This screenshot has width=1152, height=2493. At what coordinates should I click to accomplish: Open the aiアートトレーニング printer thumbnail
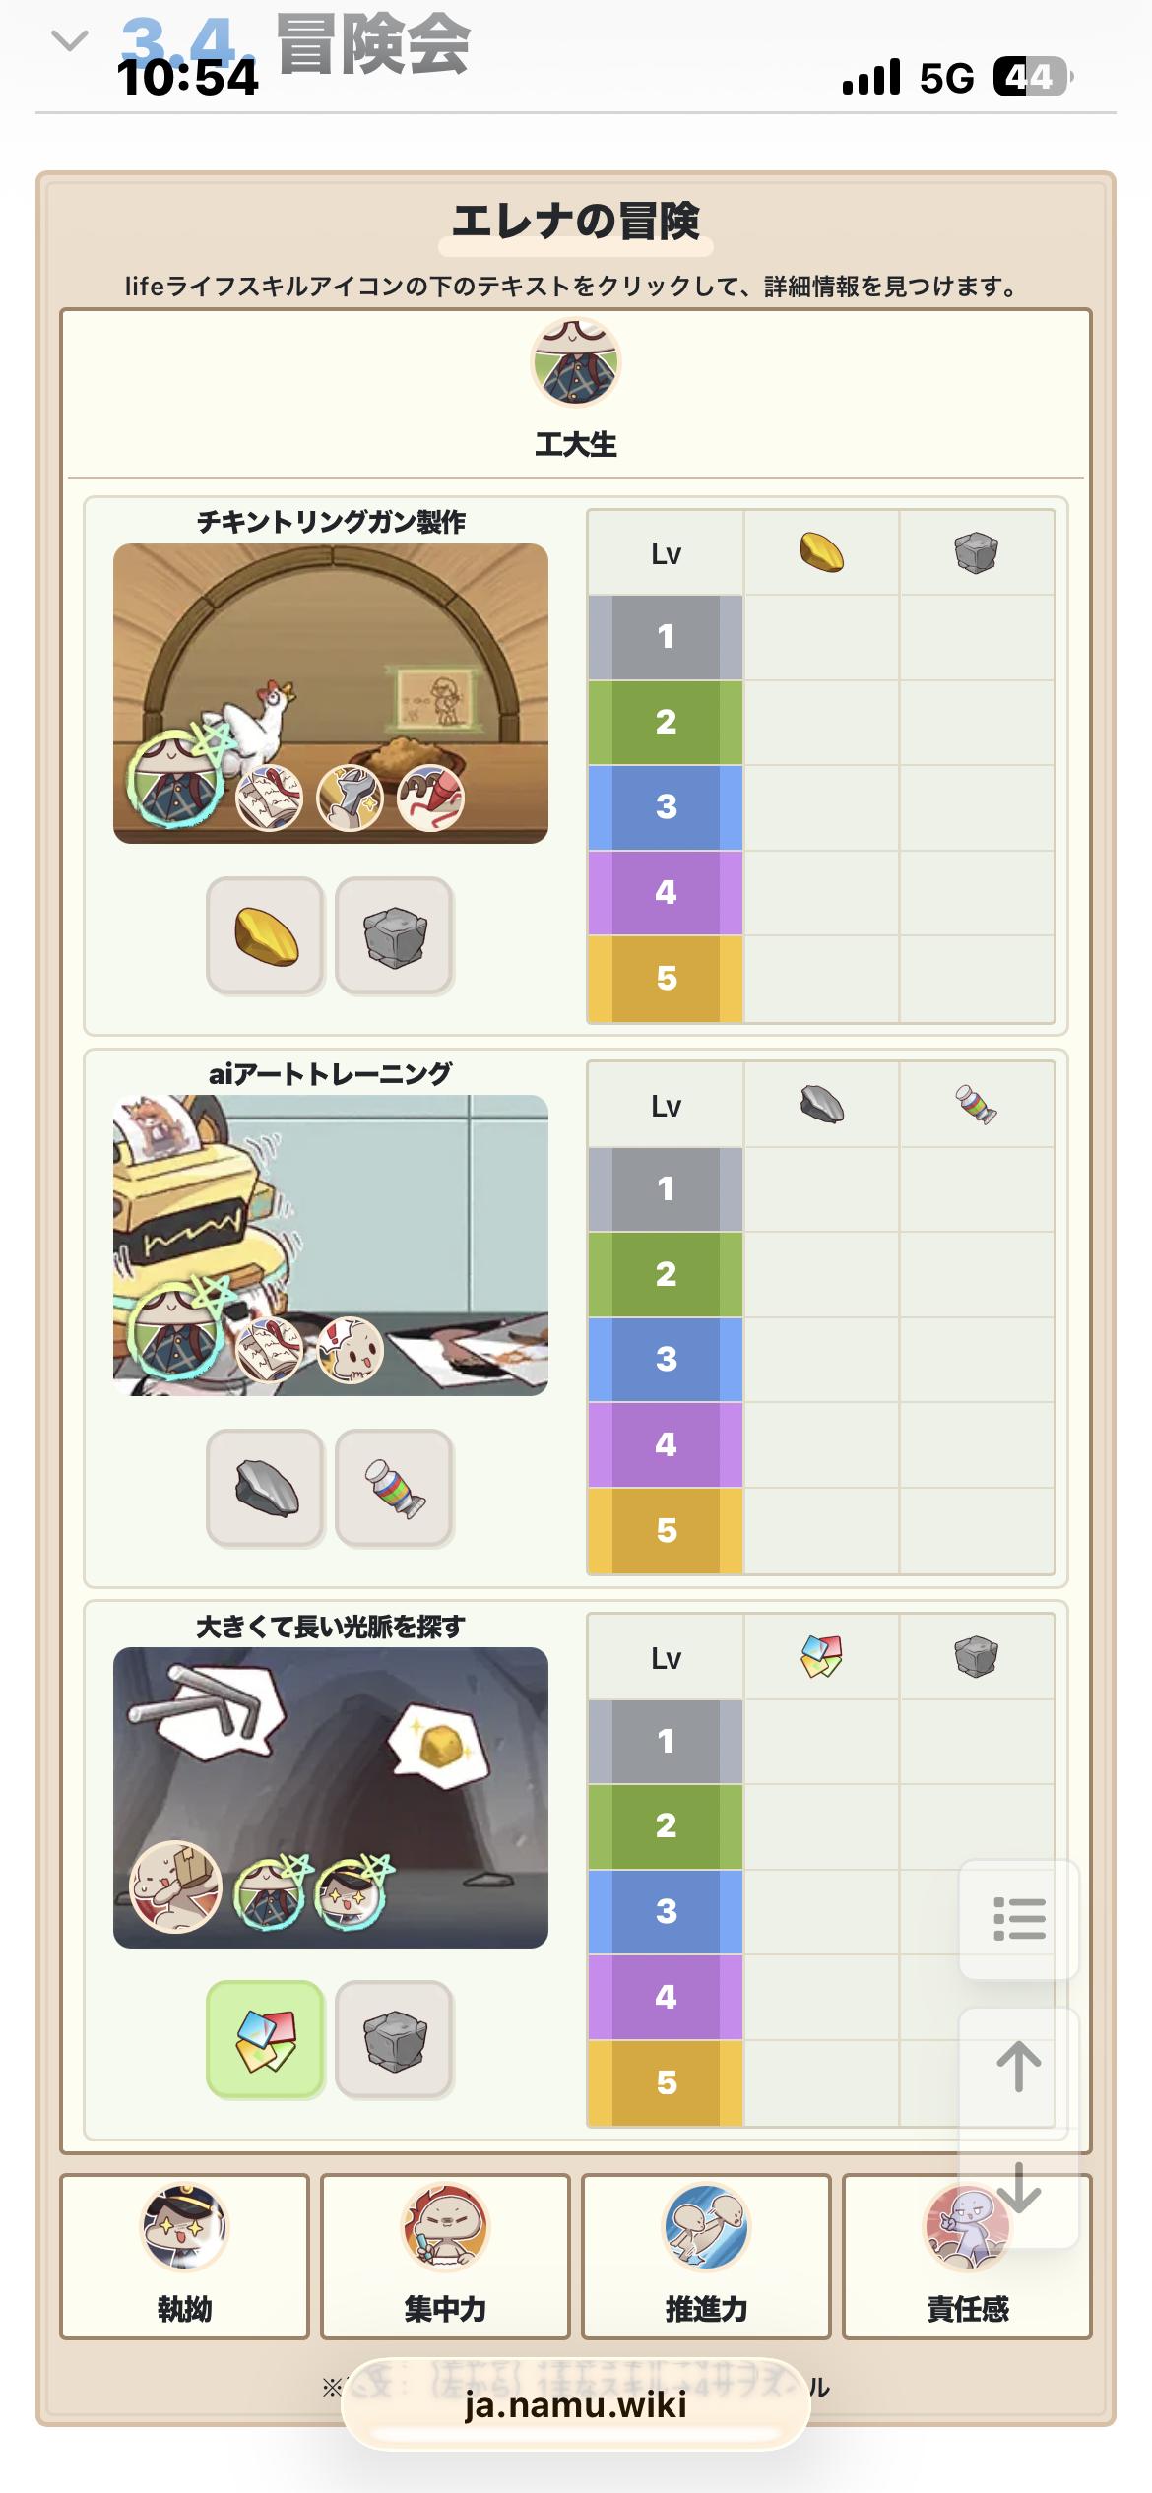pyautogui.click(x=331, y=1246)
